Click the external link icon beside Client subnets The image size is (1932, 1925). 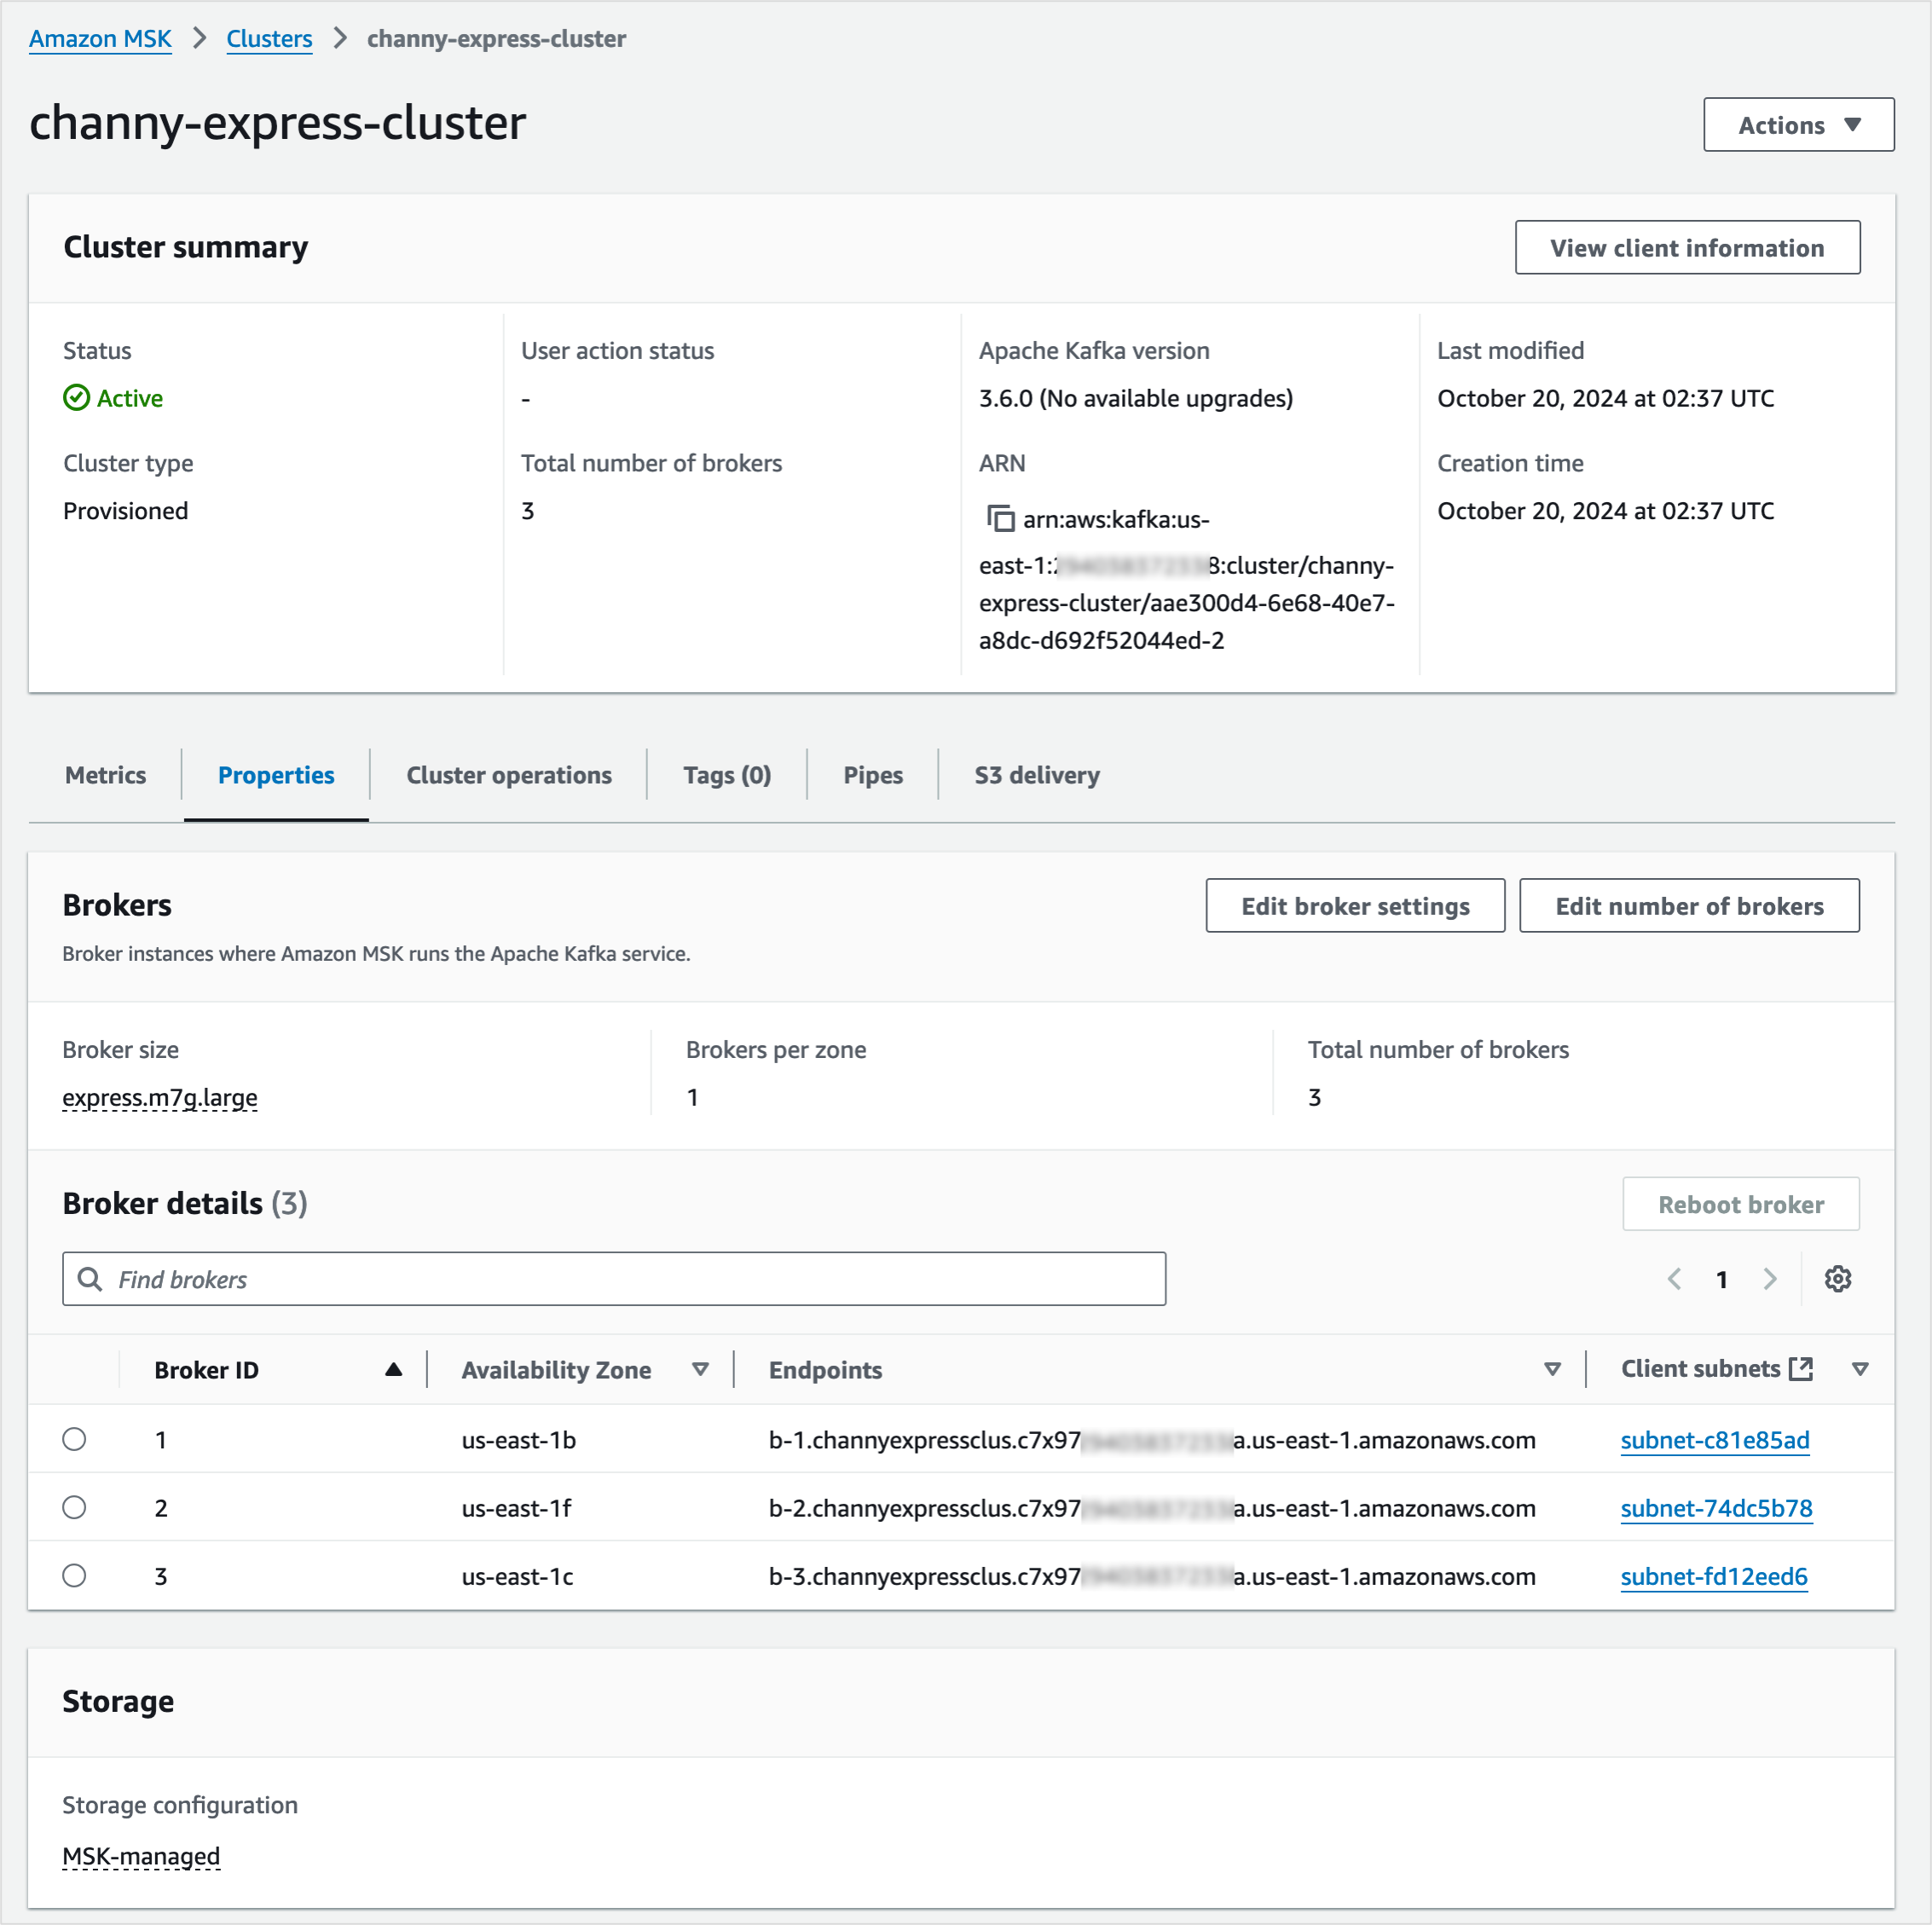tap(1800, 1369)
